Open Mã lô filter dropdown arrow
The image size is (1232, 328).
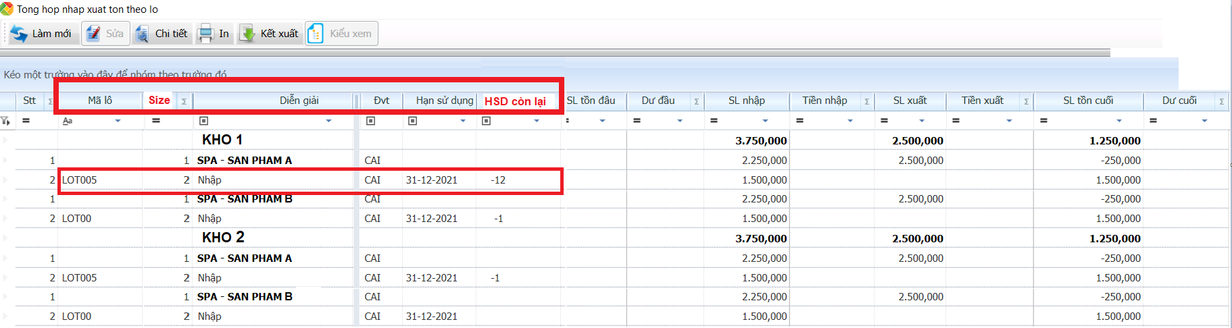pyautogui.click(x=118, y=121)
